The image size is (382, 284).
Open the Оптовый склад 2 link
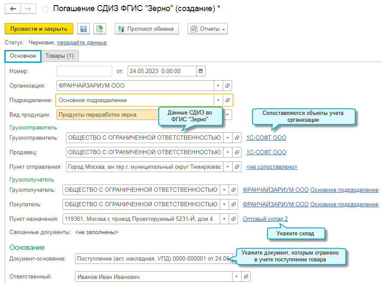[x=265, y=219]
